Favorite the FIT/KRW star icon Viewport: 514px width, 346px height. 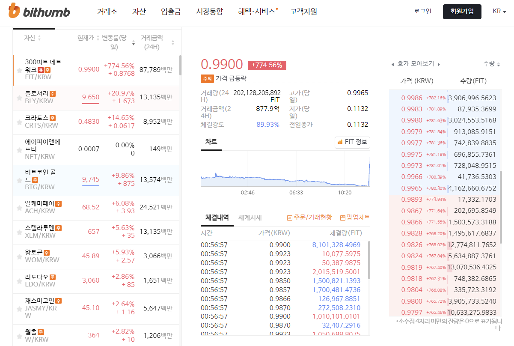pos(19,70)
